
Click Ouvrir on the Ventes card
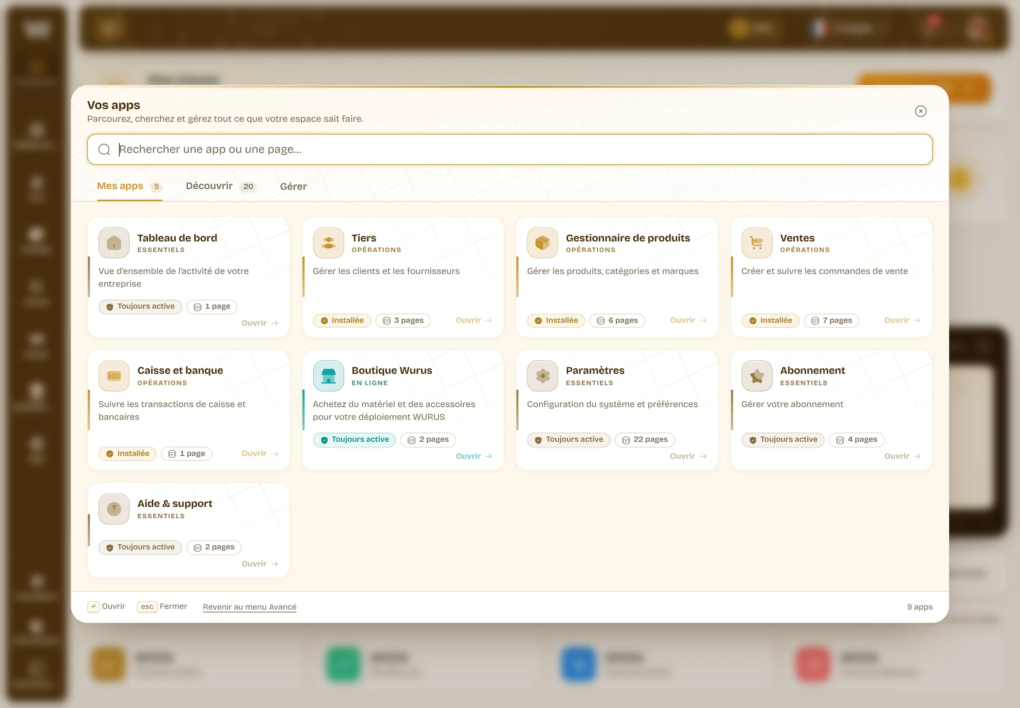pos(902,320)
